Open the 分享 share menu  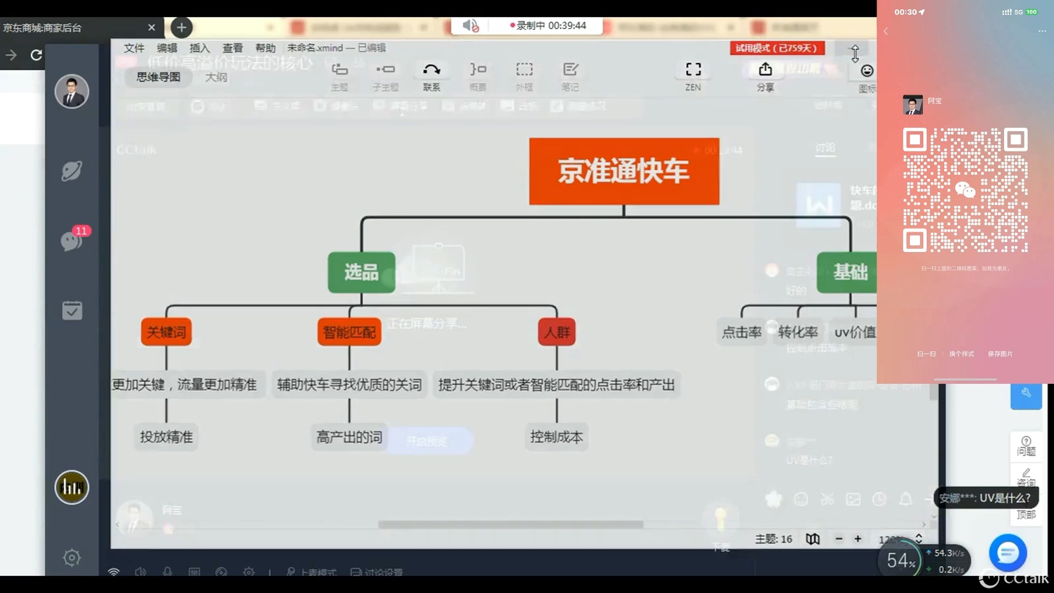pyautogui.click(x=765, y=76)
